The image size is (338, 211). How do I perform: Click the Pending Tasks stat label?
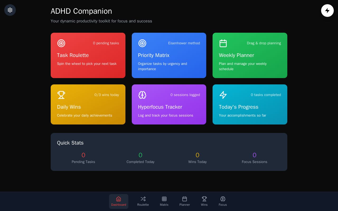83,162
